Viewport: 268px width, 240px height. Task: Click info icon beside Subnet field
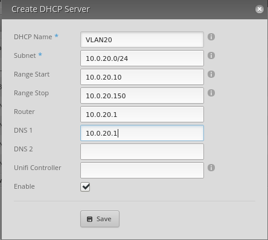pyautogui.click(x=211, y=55)
